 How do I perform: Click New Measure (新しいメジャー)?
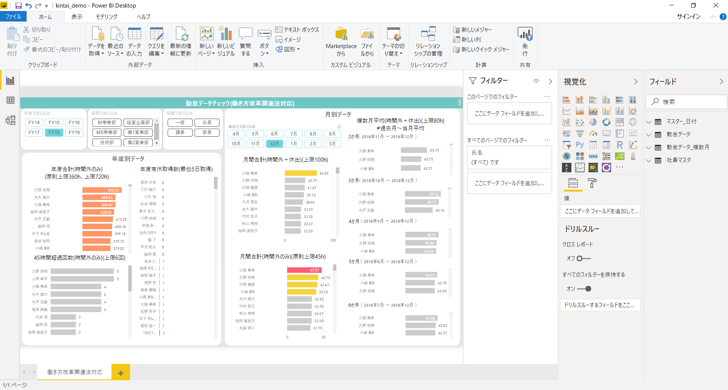pyautogui.click(x=472, y=30)
